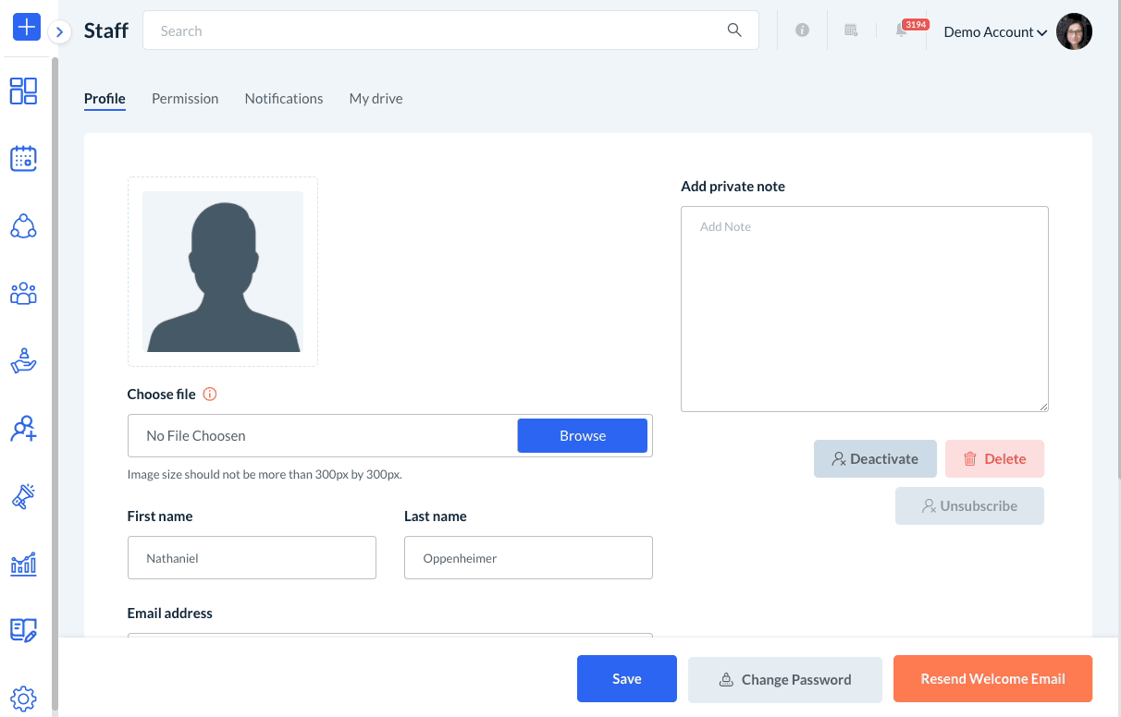
Task: Switch to the Notifications tab
Action: point(284,98)
